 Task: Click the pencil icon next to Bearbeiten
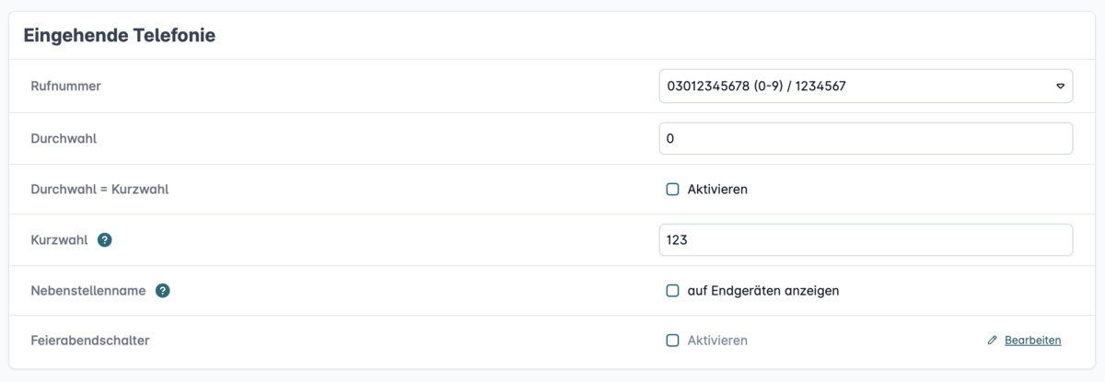[992, 341]
